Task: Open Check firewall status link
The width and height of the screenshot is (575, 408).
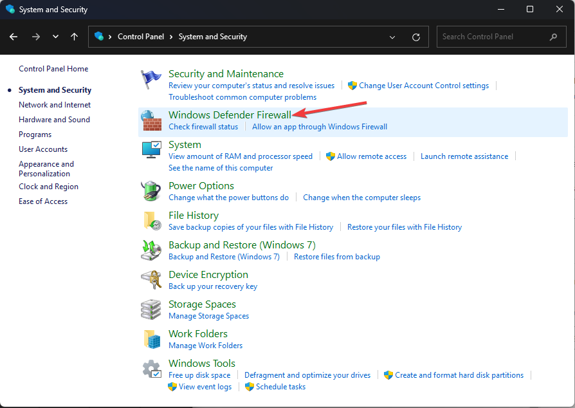Action: coord(203,127)
